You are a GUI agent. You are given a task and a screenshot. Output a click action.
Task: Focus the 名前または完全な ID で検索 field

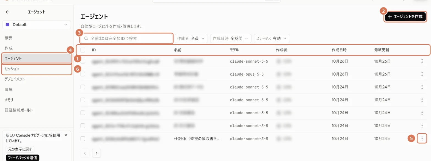(x=127, y=38)
